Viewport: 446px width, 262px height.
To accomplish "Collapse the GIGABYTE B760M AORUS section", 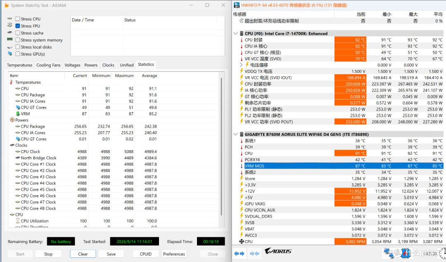I will point(235,134).
